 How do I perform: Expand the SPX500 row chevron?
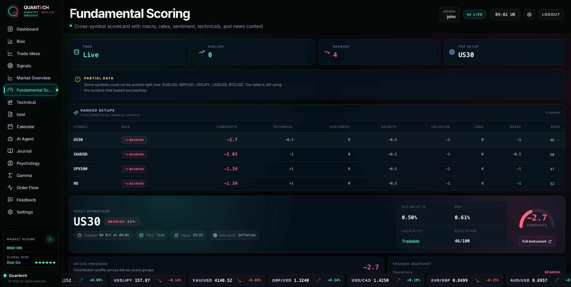coord(558,169)
